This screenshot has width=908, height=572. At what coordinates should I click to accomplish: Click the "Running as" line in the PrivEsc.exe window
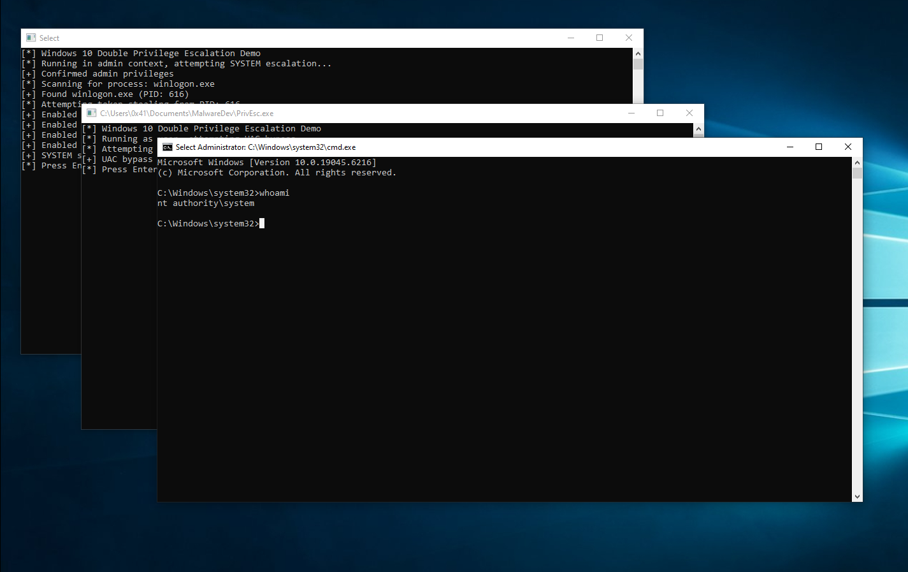click(x=127, y=139)
